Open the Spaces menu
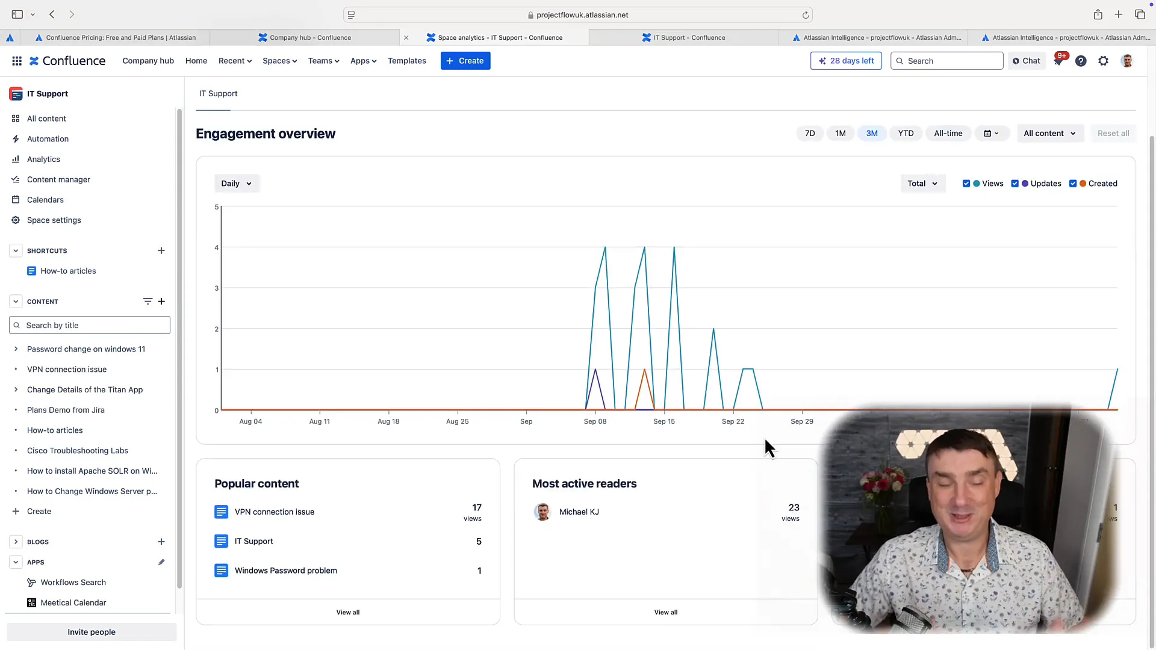Image resolution: width=1156 pixels, height=650 pixels. (279, 61)
